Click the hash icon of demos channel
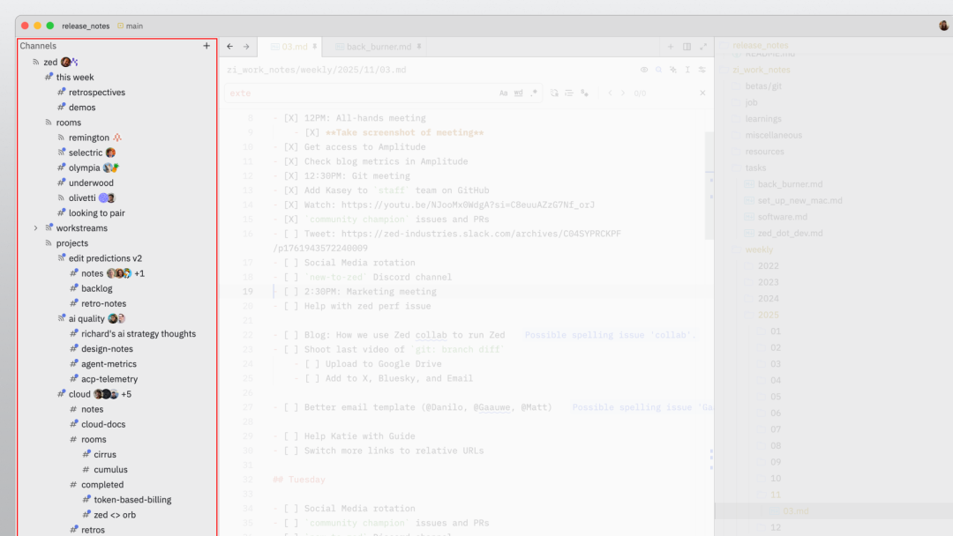This screenshot has width=953, height=536. point(61,107)
